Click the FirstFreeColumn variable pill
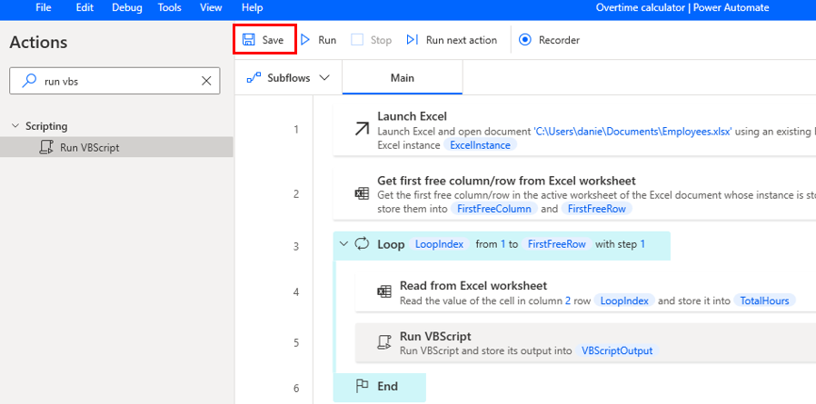 tap(493, 209)
